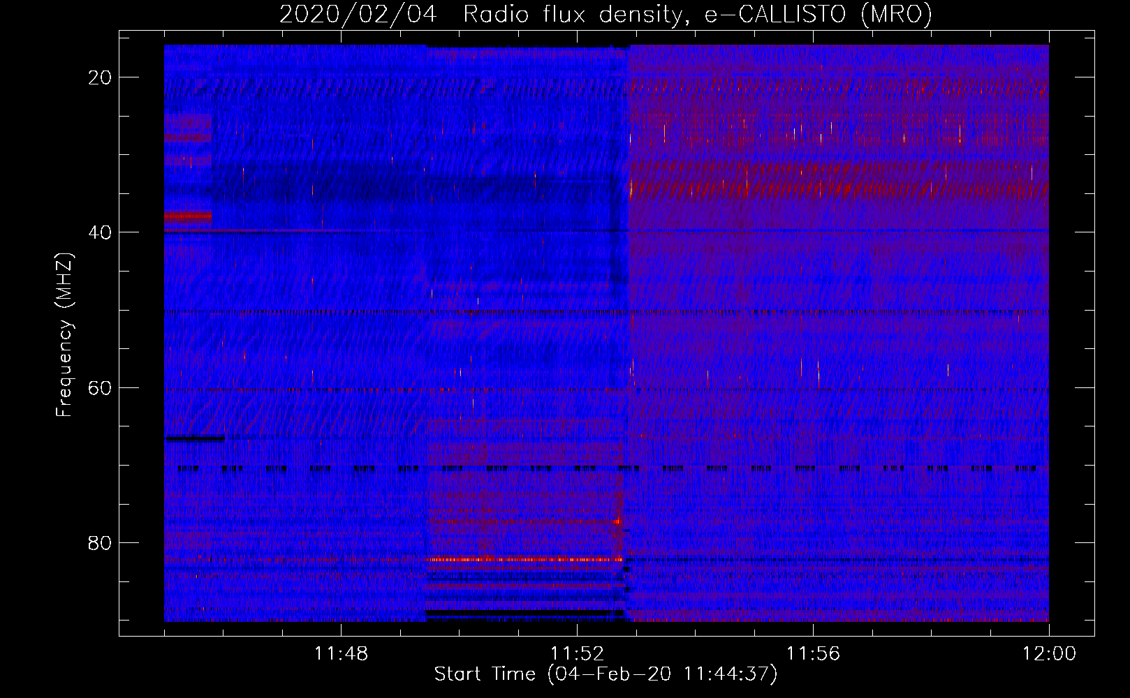Click the 'Frequency (MHZ)' axis label

[x=64, y=335]
